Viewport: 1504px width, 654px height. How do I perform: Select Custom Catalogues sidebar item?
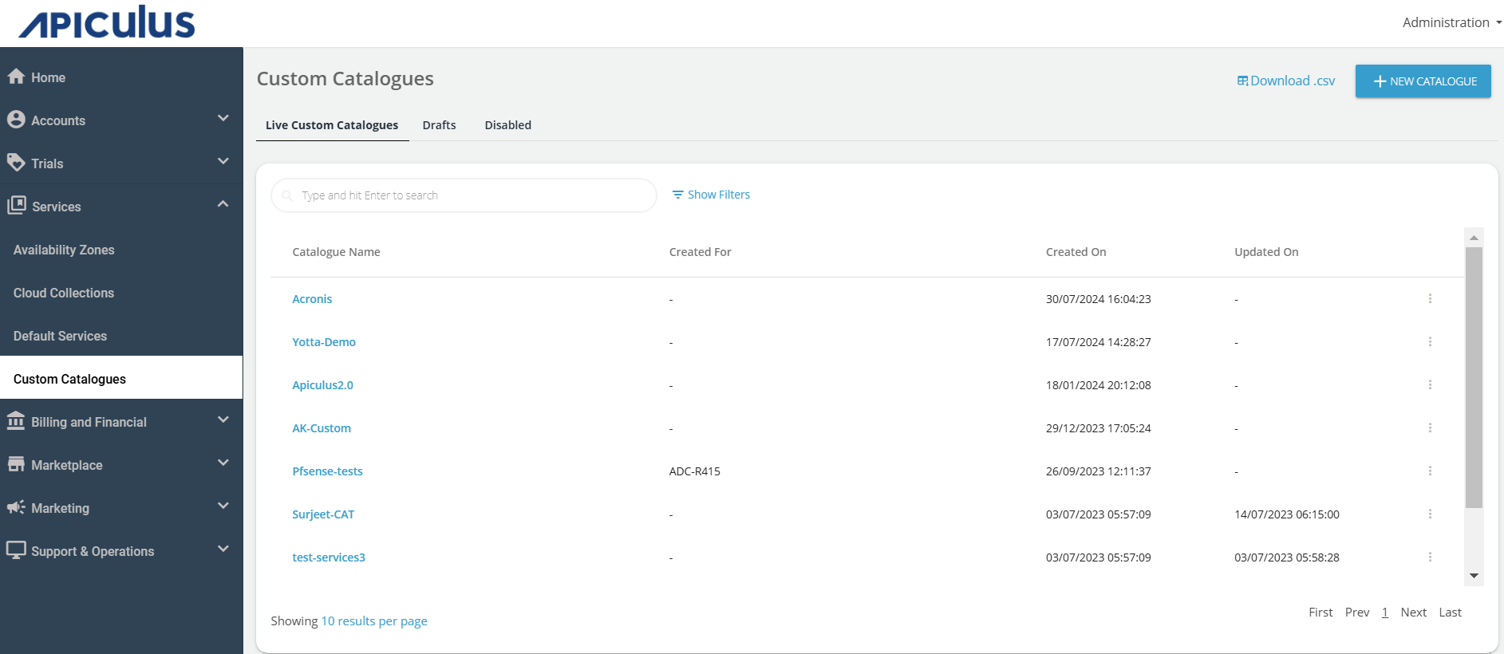tap(121, 377)
